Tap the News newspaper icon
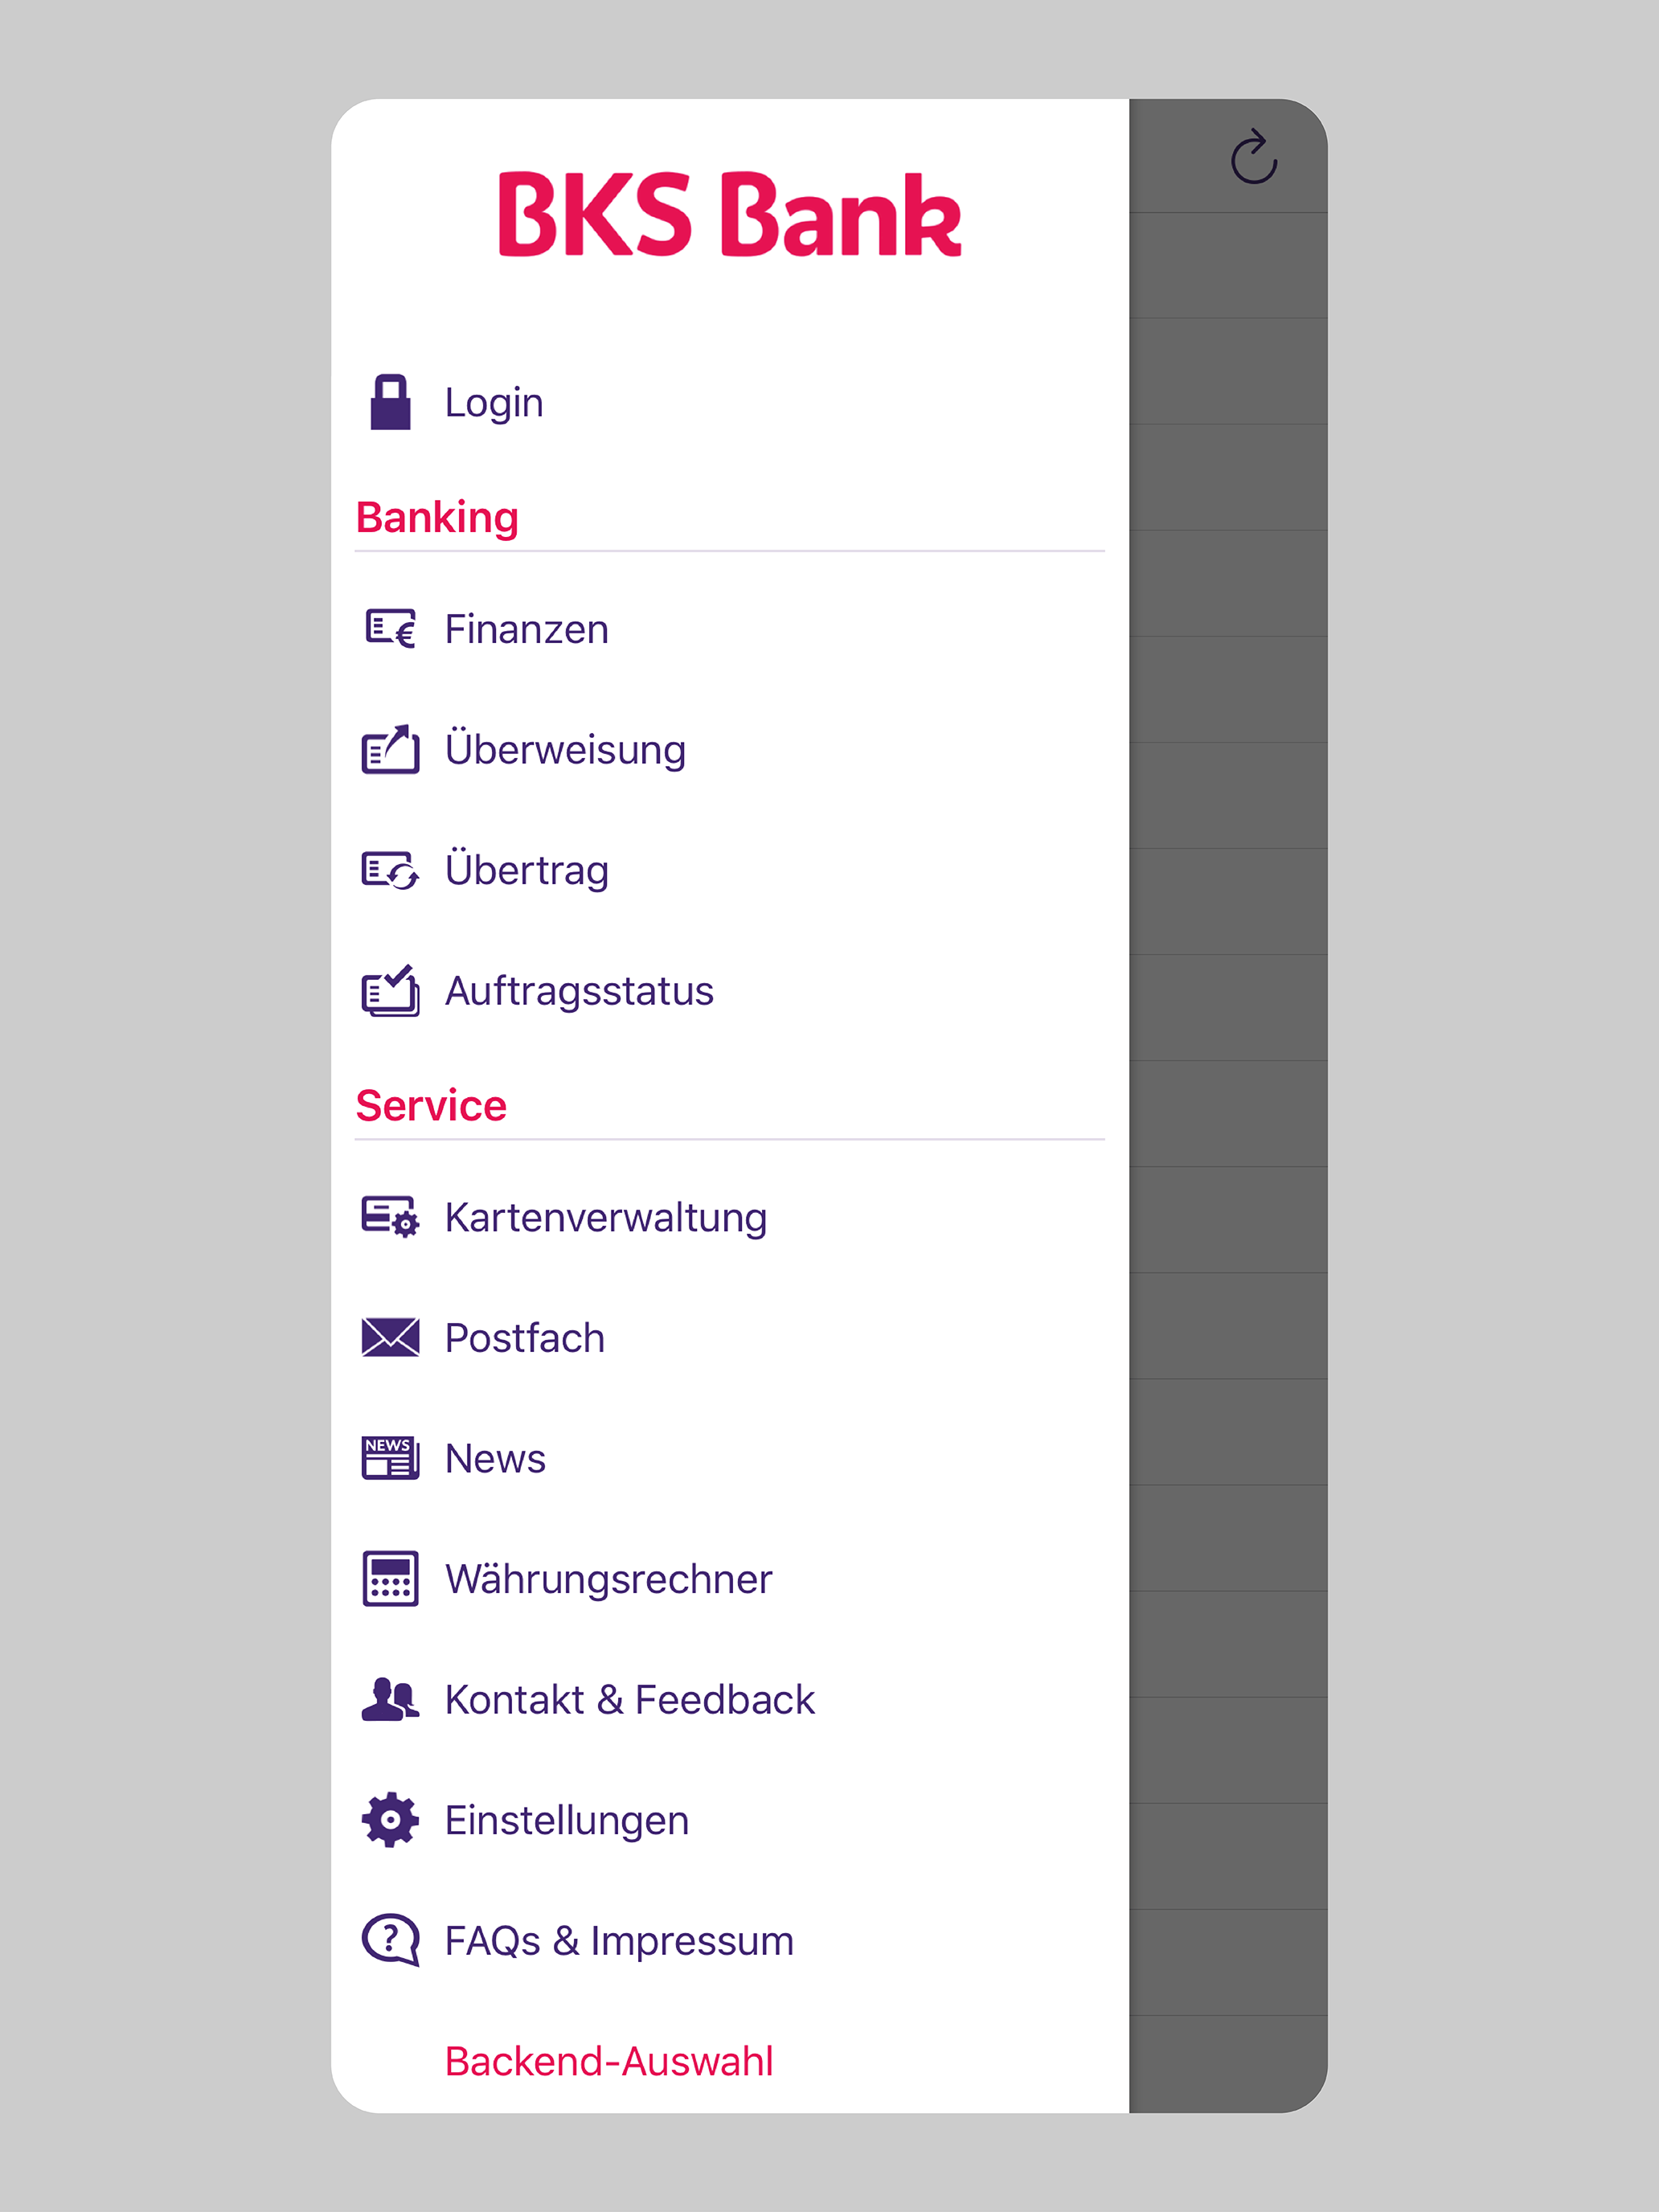Screen dimensions: 1659x2212 pyautogui.click(x=390, y=1458)
